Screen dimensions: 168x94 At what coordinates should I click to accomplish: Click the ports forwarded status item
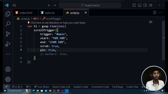click(28, 87)
